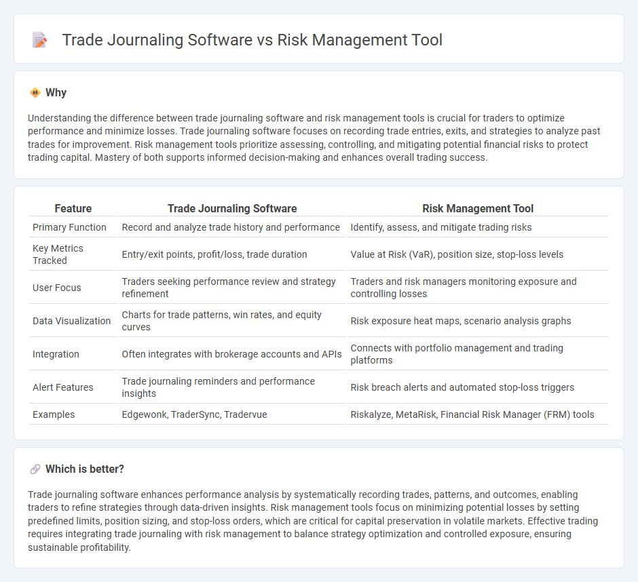The width and height of the screenshot is (638, 582).
Task: Select the Data Visualization row label
Action: [72, 322]
